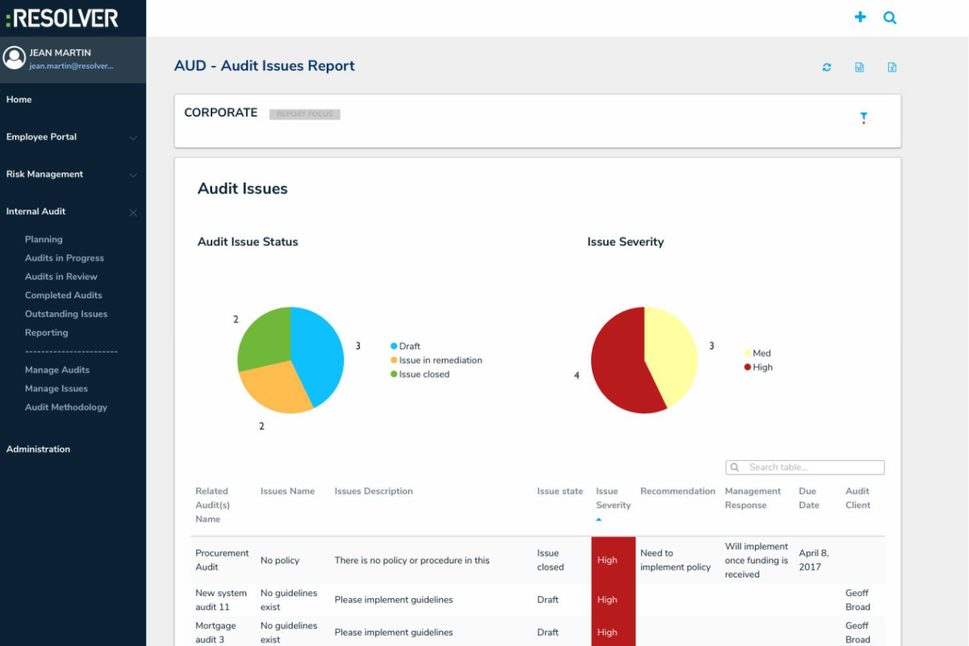Navigate to Completed Audits
Image resolution: width=969 pixels, height=646 pixels.
click(x=64, y=295)
